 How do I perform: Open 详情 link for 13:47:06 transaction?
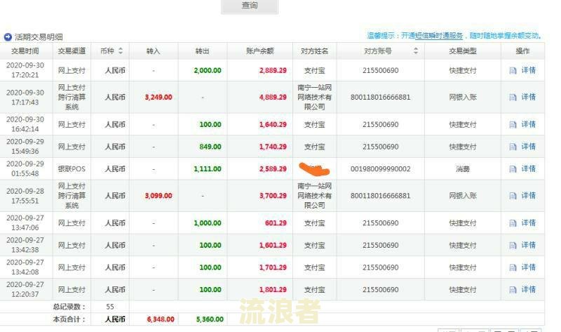tap(529, 223)
